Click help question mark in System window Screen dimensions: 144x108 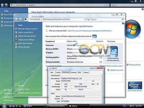point(143,9)
